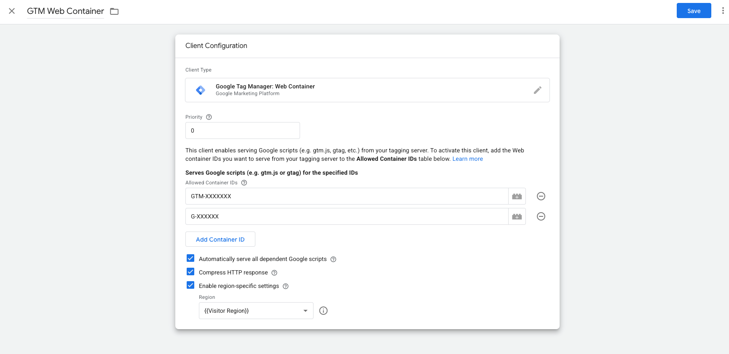729x354 pixels.
Task: Open help for region-specific settings
Action: click(286, 286)
